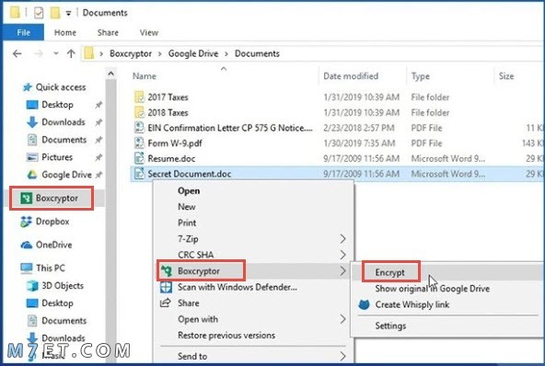Expand the Send to submenu arrow

click(342, 356)
